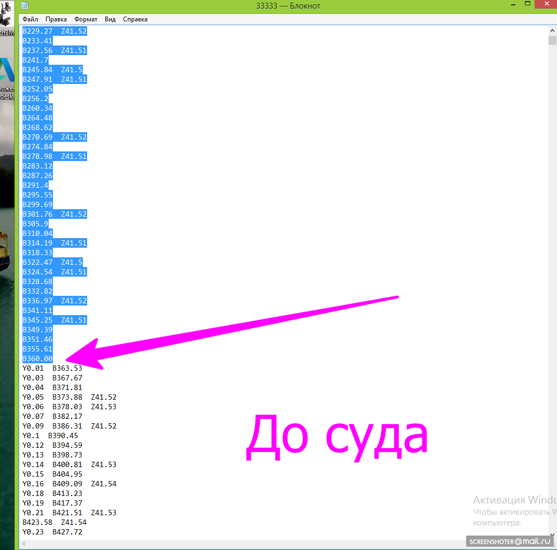This screenshot has height=550, width=557.
Task: Click the line Y0.1 B390.45
Action: (x=50, y=436)
